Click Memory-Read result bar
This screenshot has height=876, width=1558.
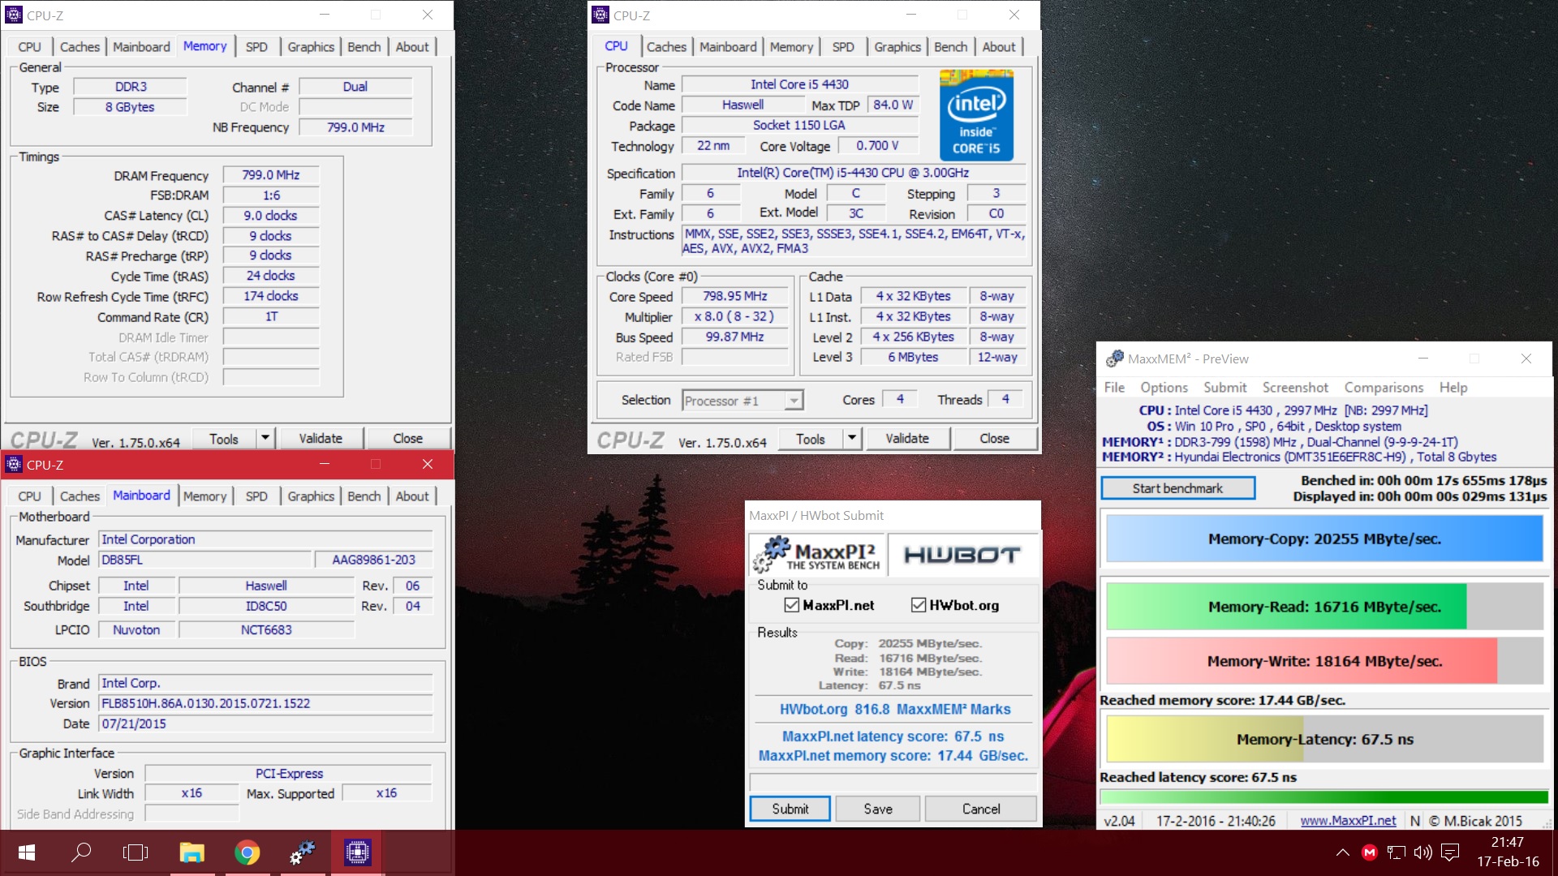click(1324, 607)
